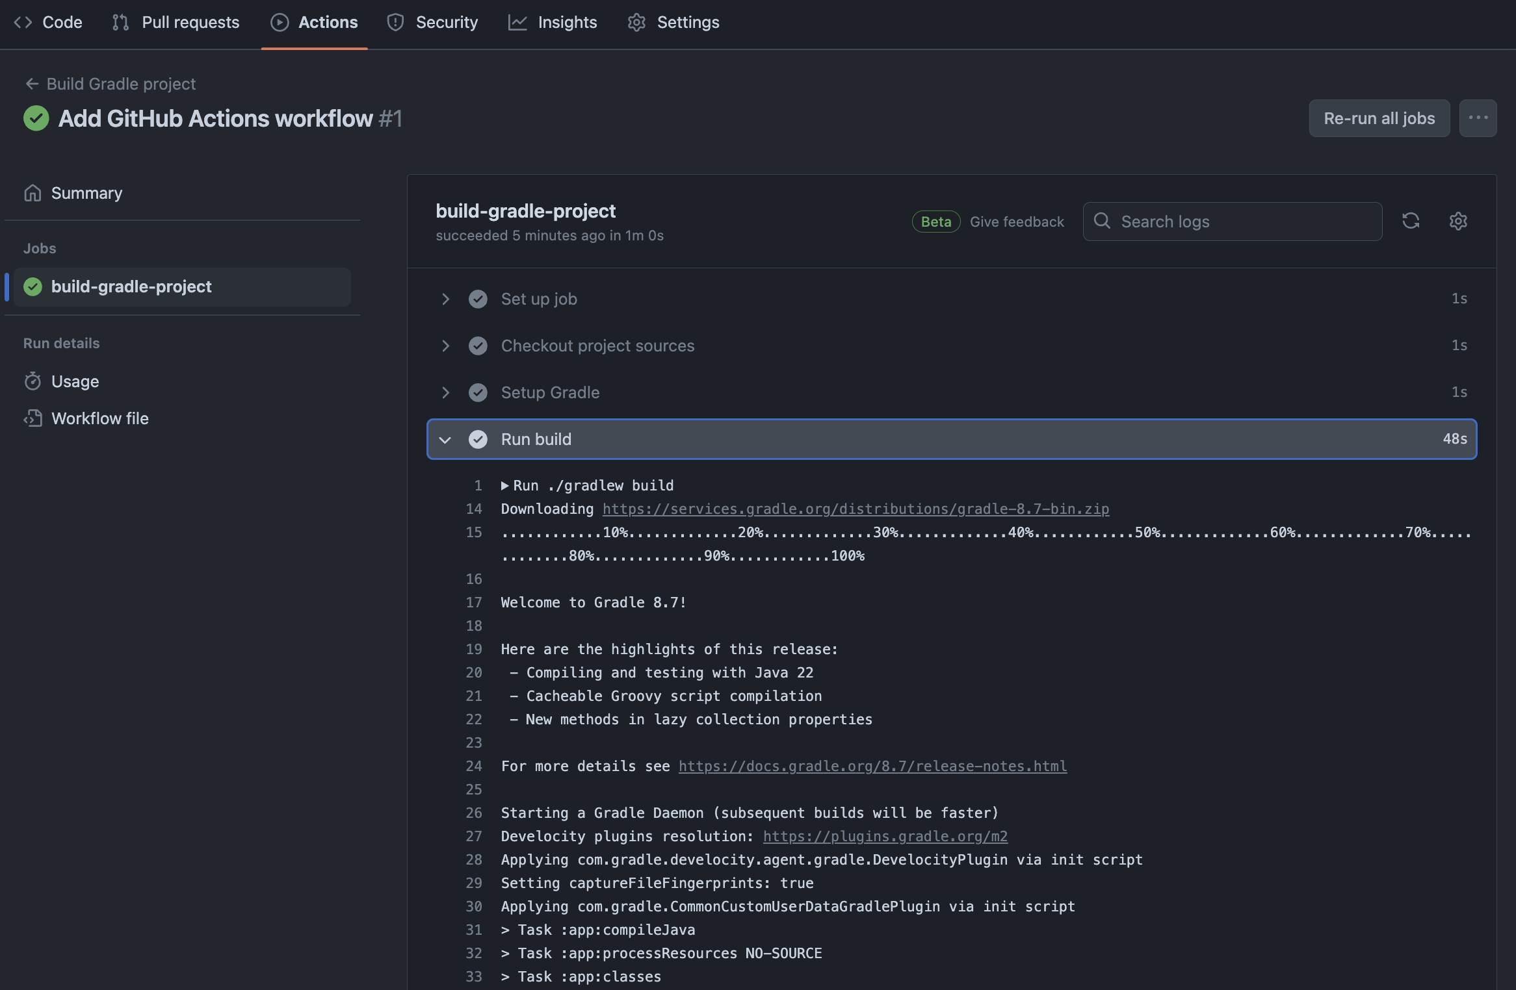Click the 'Setting captureFileFingerprints: true' line
This screenshot has width=1516, height=990.
[x=657, y=883]
